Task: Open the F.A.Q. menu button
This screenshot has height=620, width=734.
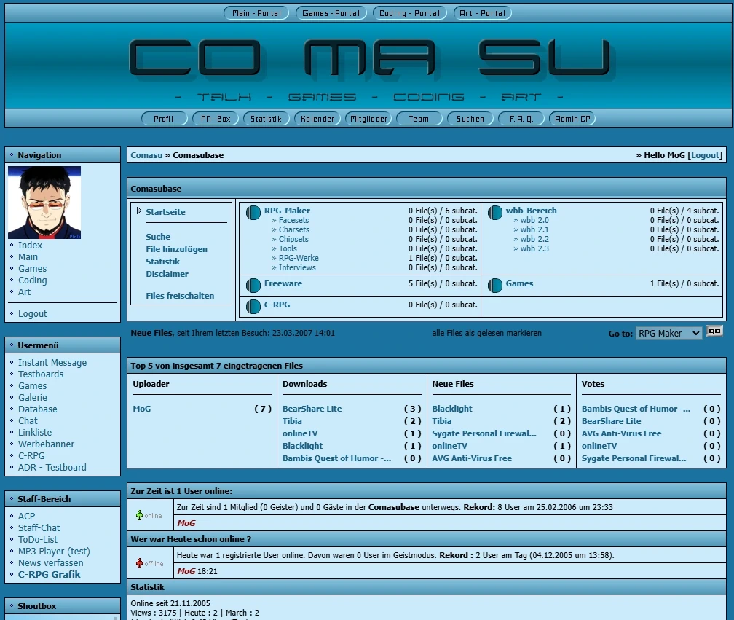Action: click(x=521, y=119)
